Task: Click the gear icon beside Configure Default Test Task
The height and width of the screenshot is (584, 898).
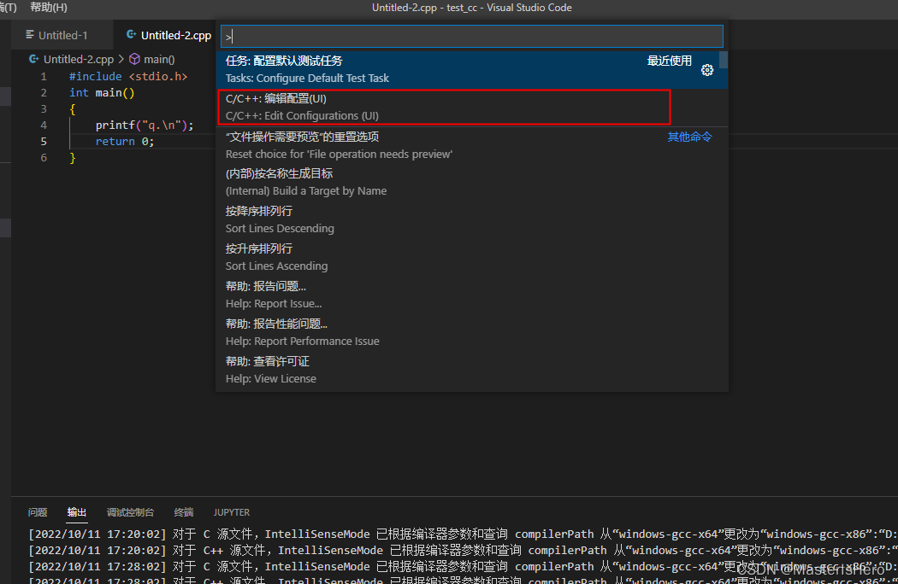Action: [x=707, y=70]
